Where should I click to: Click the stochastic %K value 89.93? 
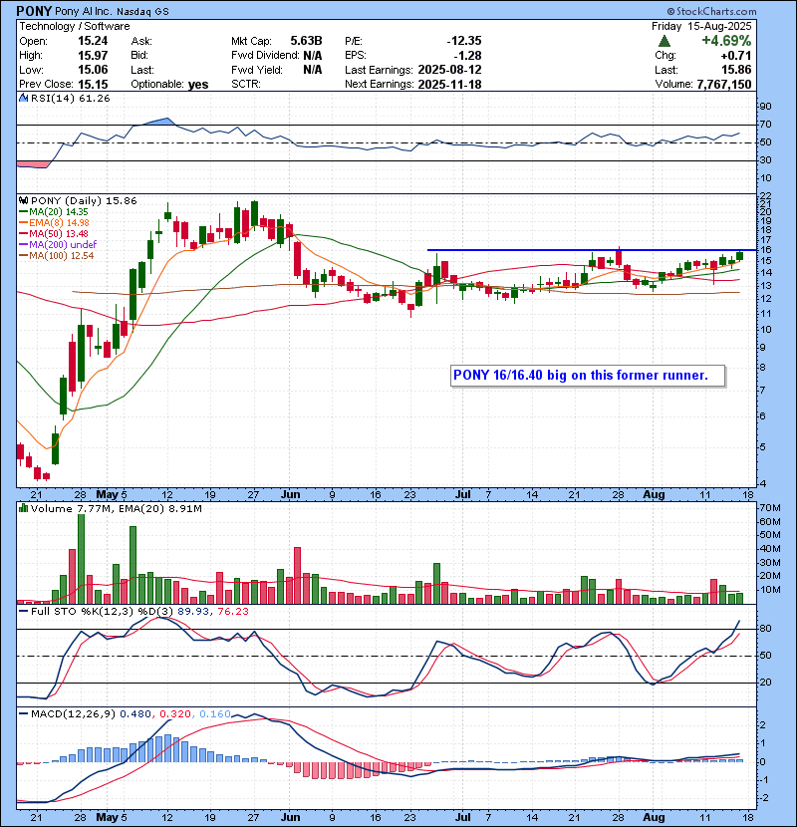coord(191,611)
